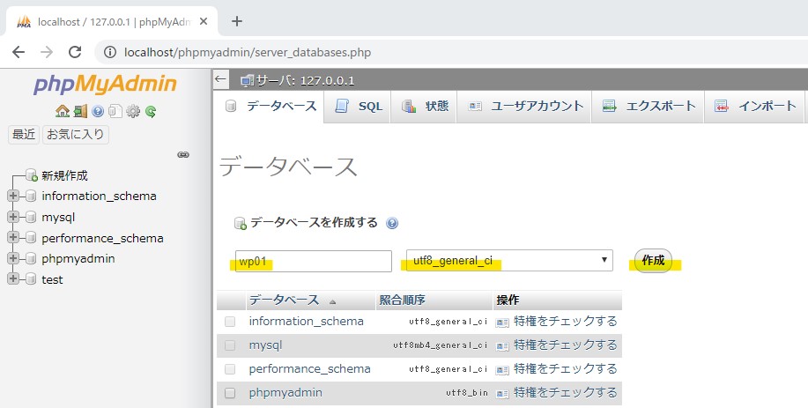Tick the mysql row checkbox
The width and height of the screenshot is (808, 408).
(x=230, y=345)
